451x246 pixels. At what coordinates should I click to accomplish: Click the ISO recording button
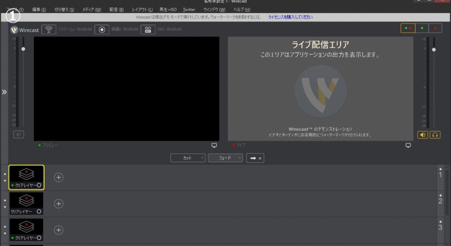(148, 29)
